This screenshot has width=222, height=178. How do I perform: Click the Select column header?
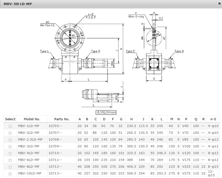(10, 119)
